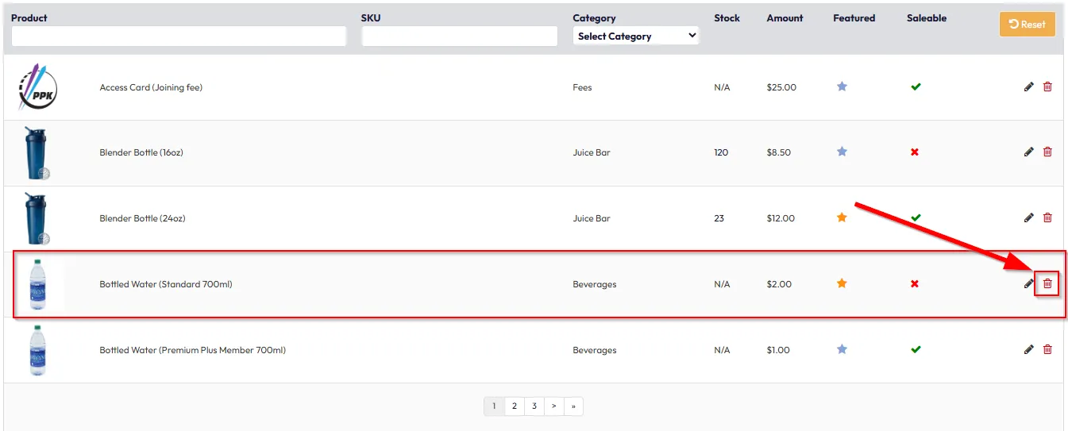Delete the Bottled Water Standard 700ml product
The width and height of the screenshot is (1068, 431).
pos(1047,283)
